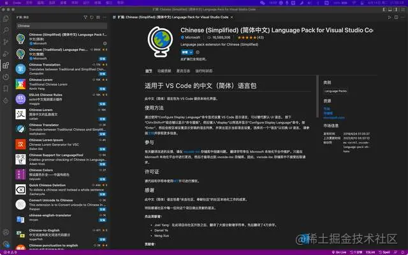Open the editor more actions ellipsis menu
The width and height of the screenshot is (408, 255).
point(402,17)
